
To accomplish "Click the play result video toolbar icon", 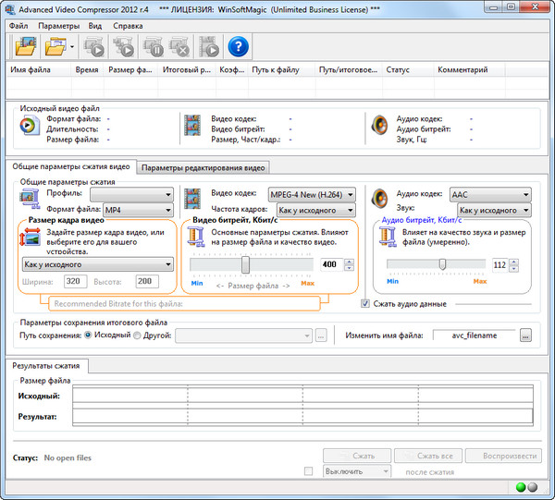I will 209,45.
